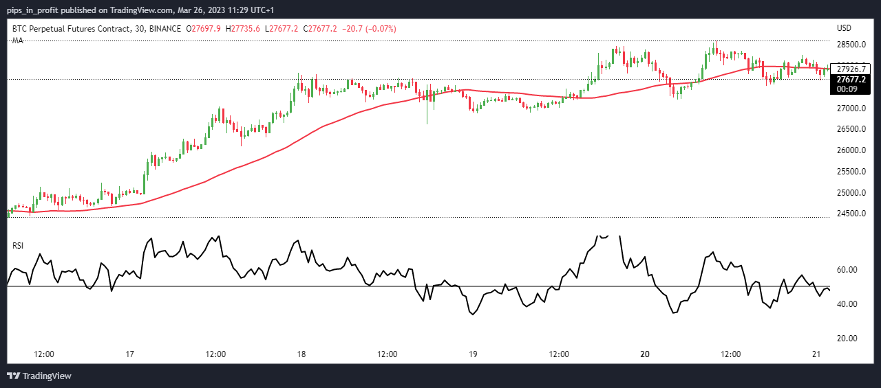Viewport: 881px width, 388px height.
Task: Select date 20 on the time axis
Action: [x=645, y=355]
